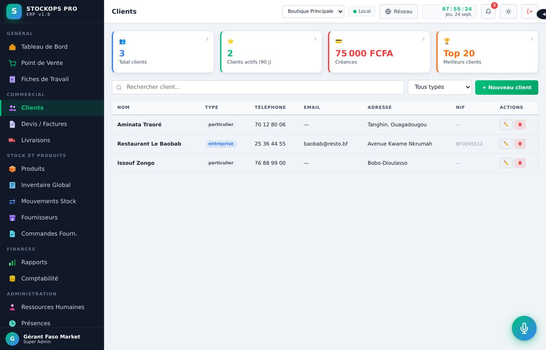Open Comptabilité page
Image resolution: width=546 pixels, height=350 pixels.
coord(52,278)
